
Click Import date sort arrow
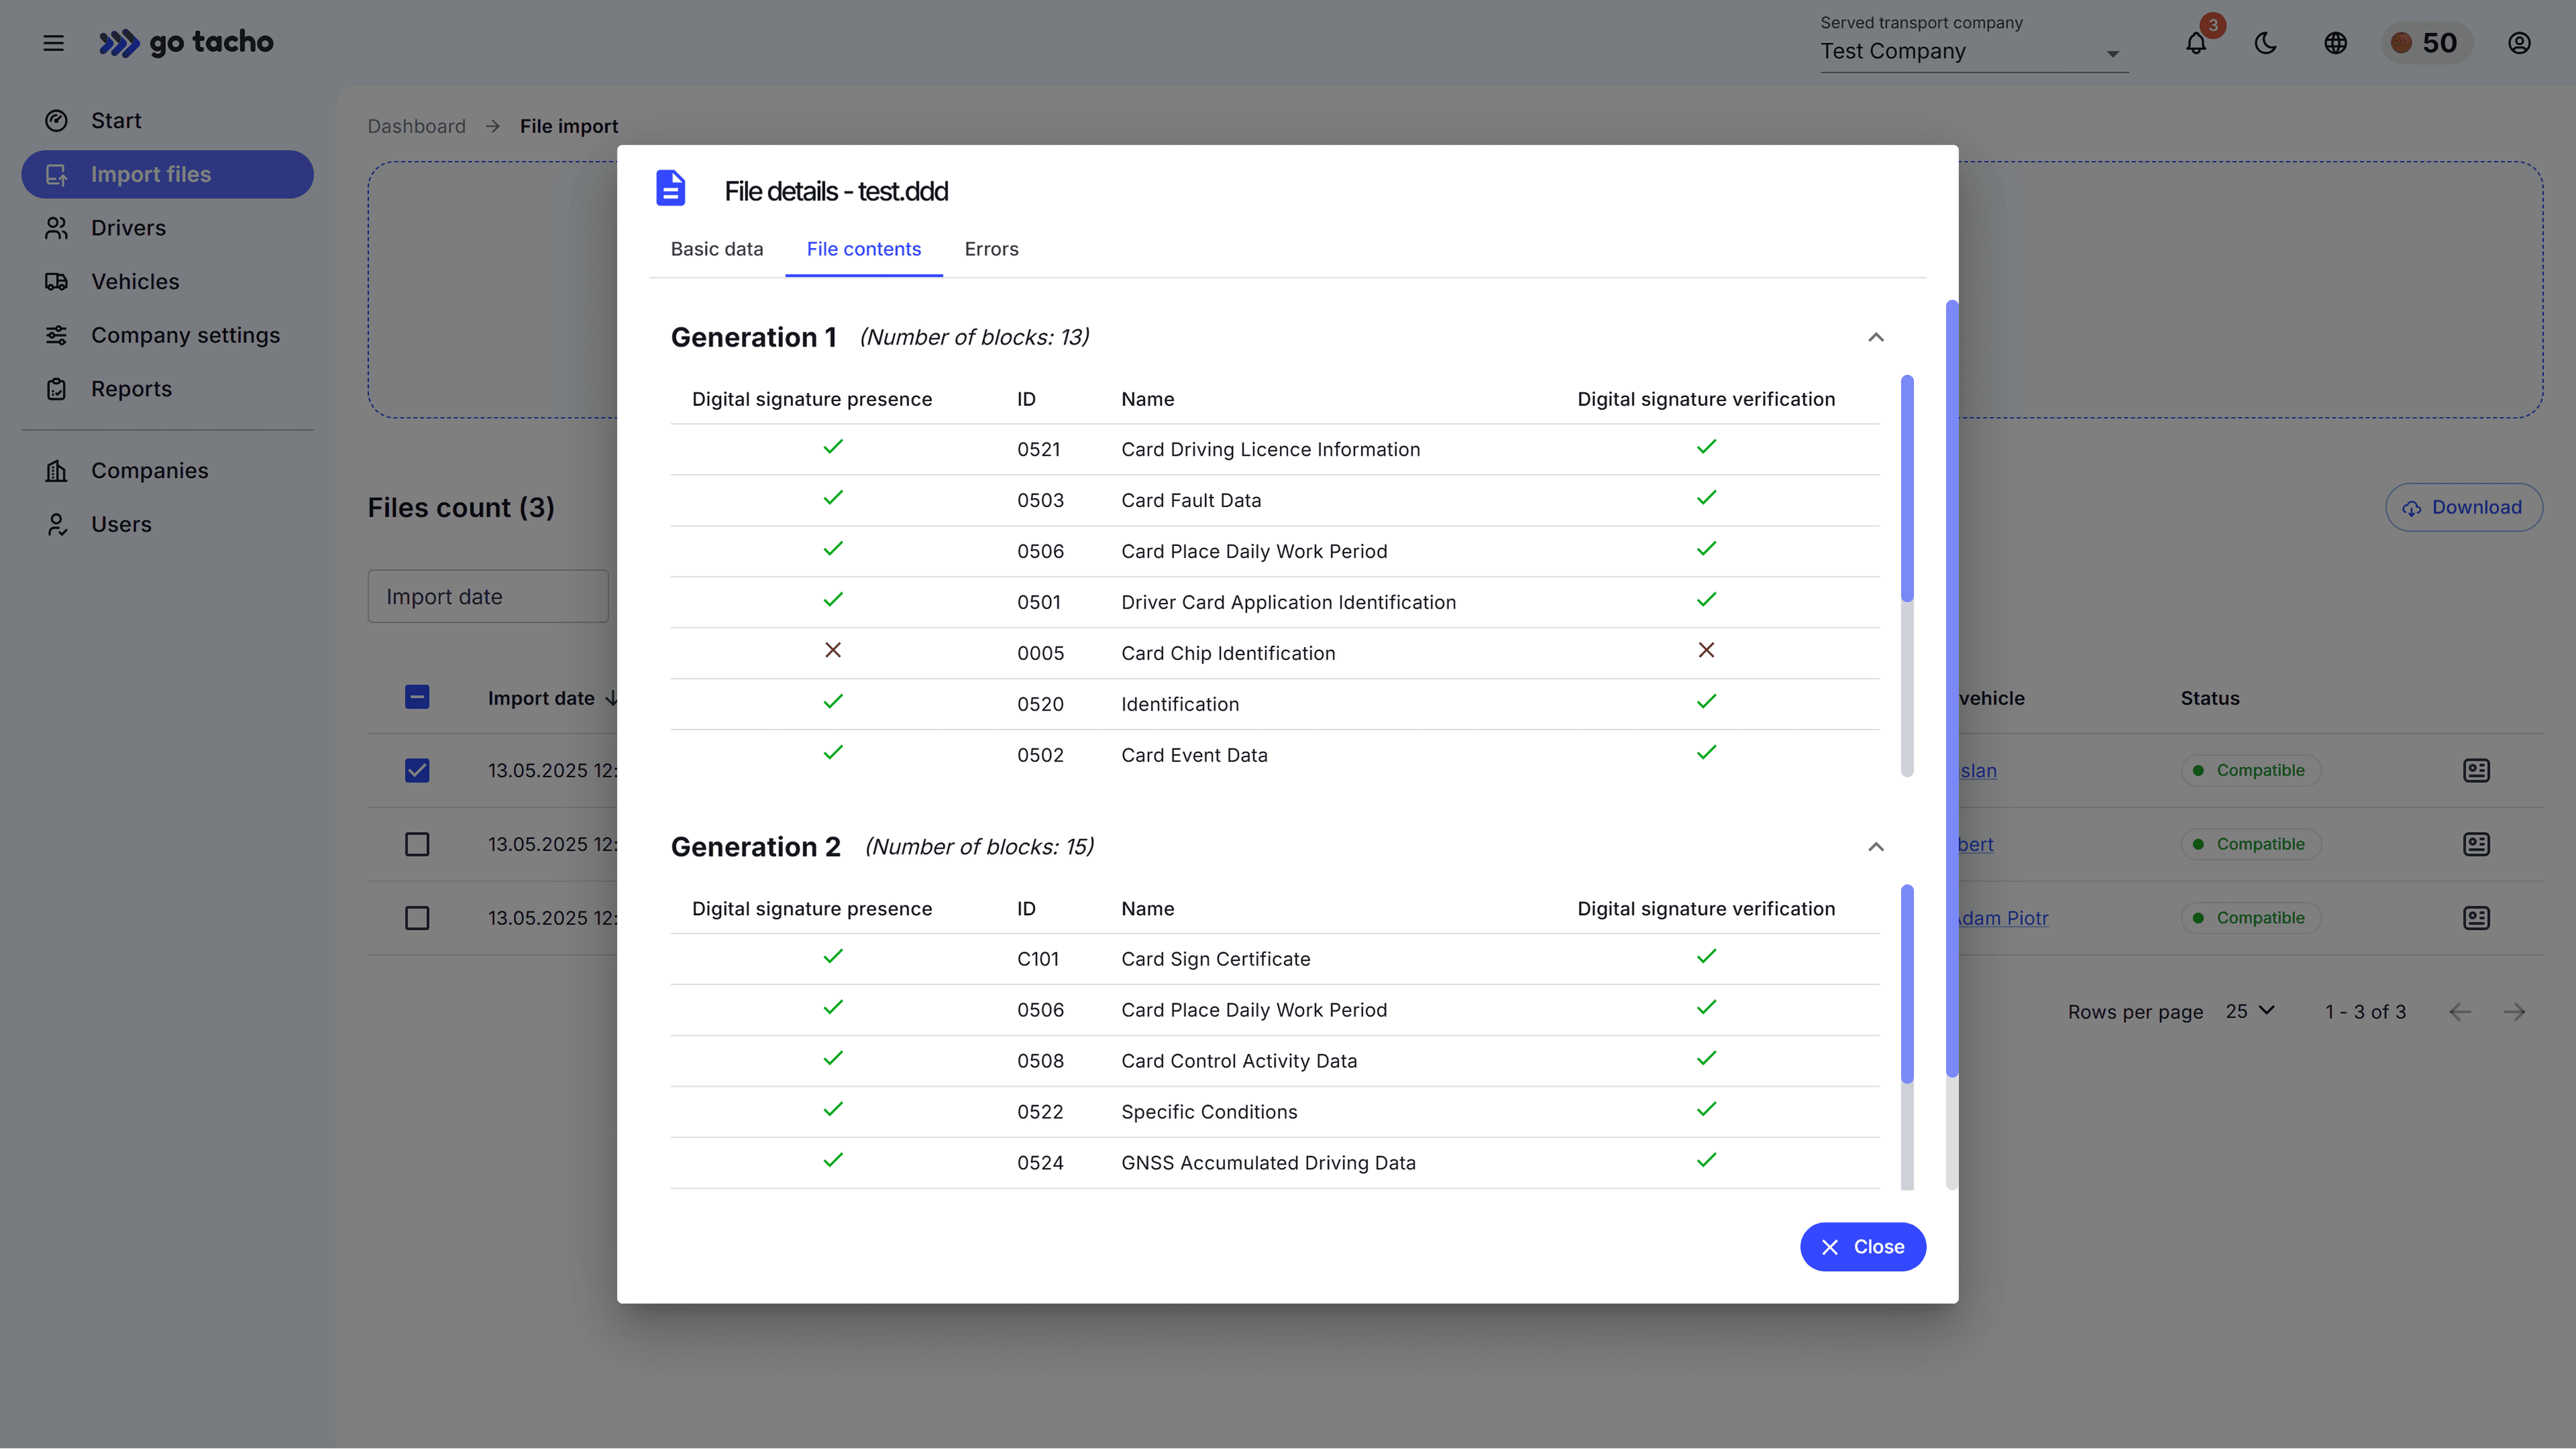(612, 699)
